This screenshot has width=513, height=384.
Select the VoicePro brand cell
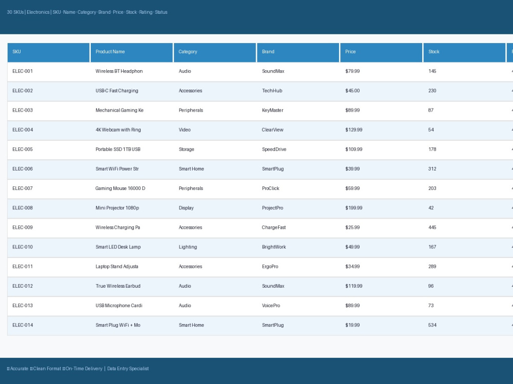click(298, 306)
